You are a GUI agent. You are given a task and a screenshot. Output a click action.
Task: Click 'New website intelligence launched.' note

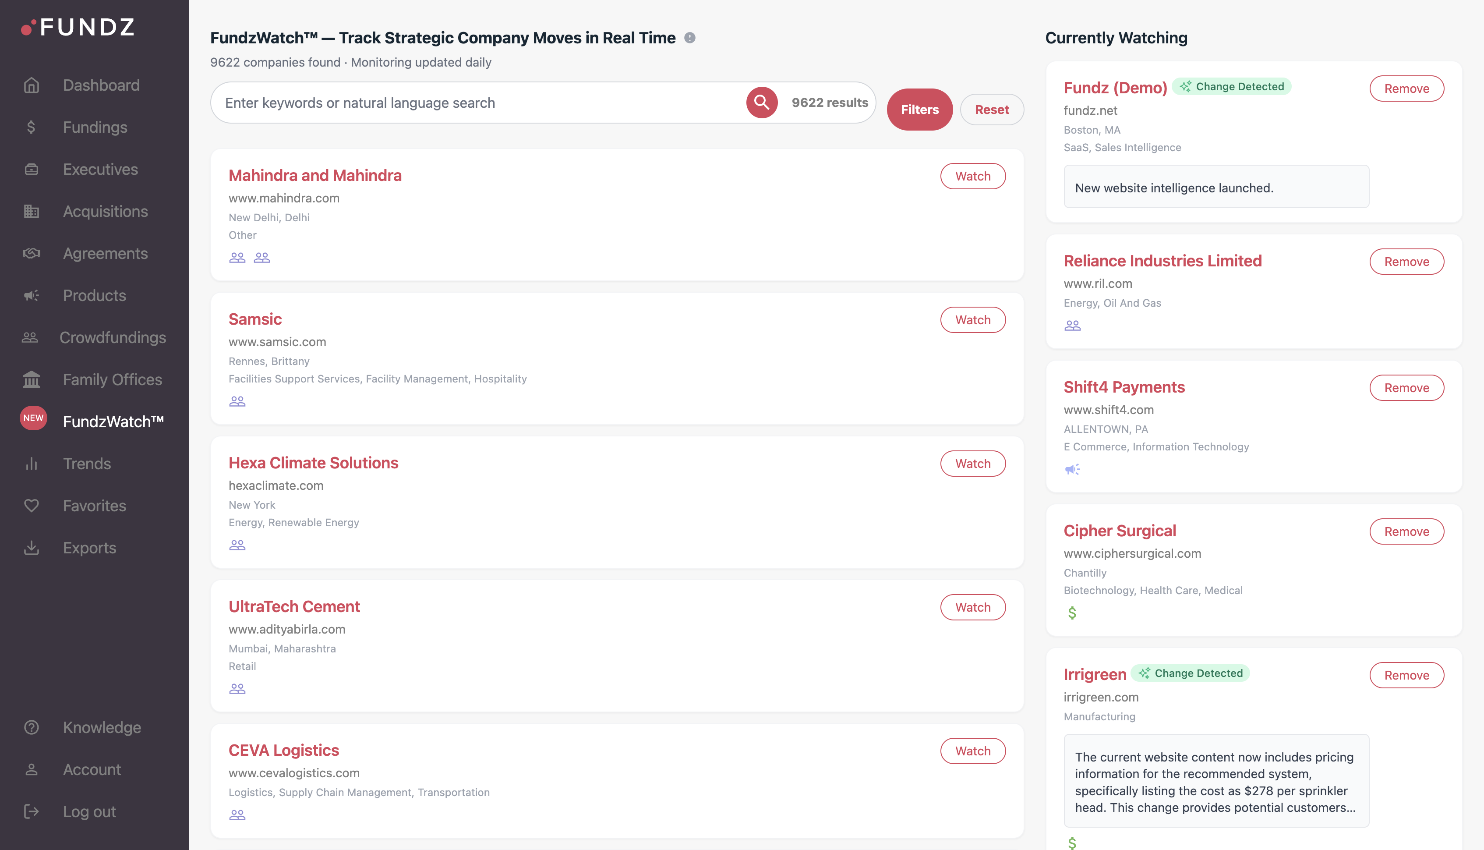(1216, 187)
